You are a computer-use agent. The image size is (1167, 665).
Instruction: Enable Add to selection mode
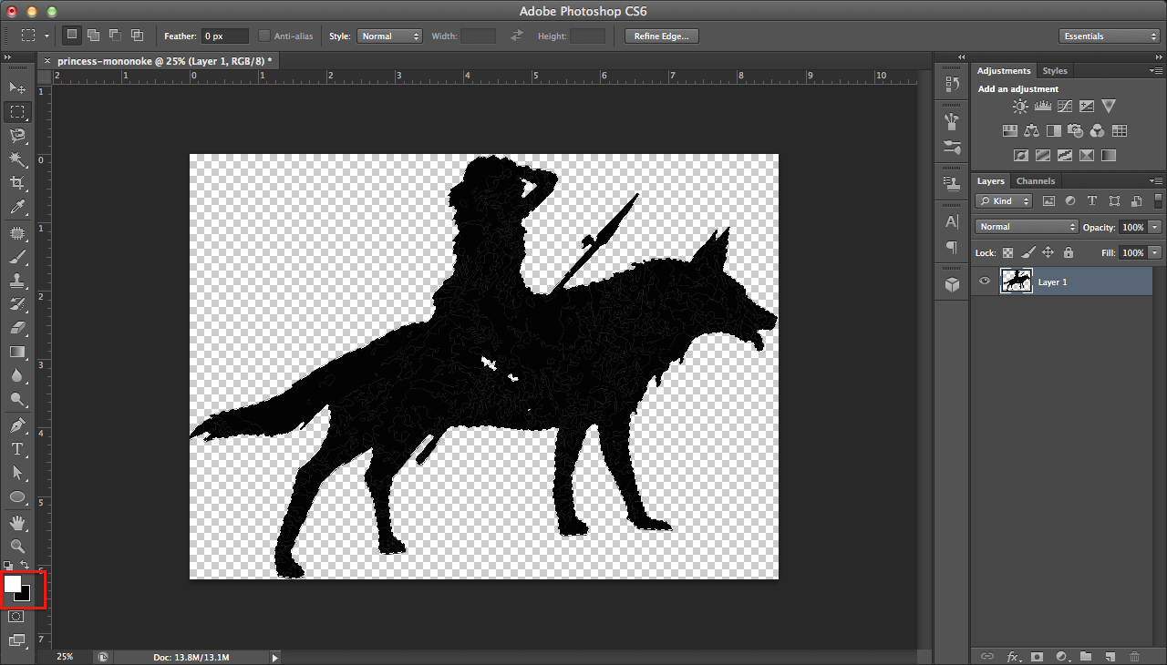coord(94,36)
